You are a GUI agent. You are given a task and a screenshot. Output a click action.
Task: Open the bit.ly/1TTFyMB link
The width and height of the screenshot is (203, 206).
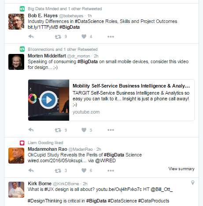coord(43,27)
